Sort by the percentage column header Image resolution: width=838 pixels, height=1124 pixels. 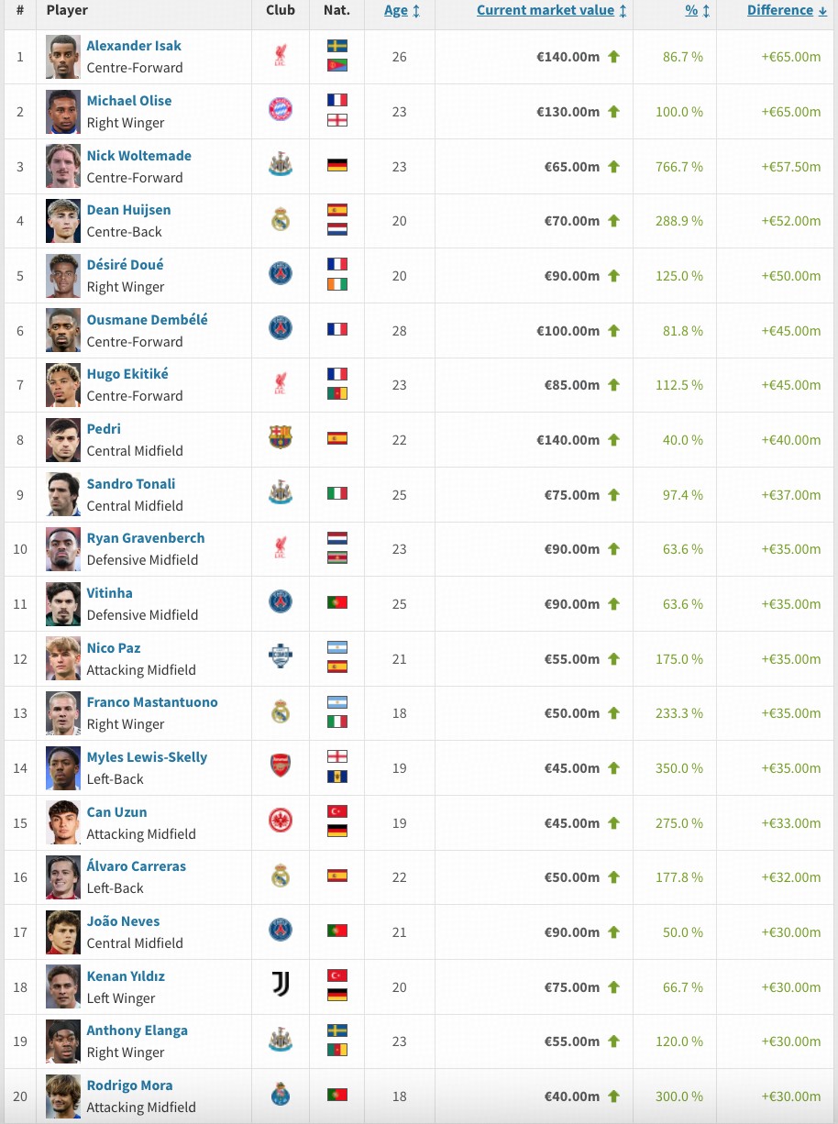(x=690, y=11)
